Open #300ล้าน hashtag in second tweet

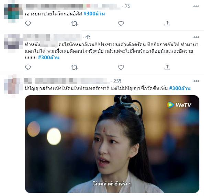click(x=49, y=57)
